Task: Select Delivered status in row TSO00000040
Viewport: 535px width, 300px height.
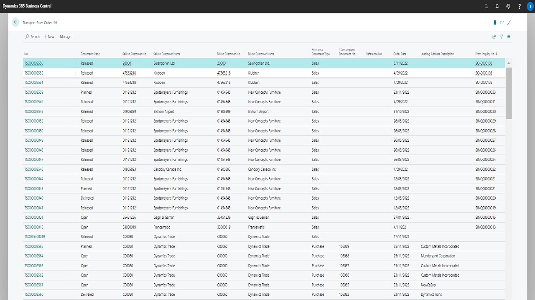Action: tap(87, 198)
